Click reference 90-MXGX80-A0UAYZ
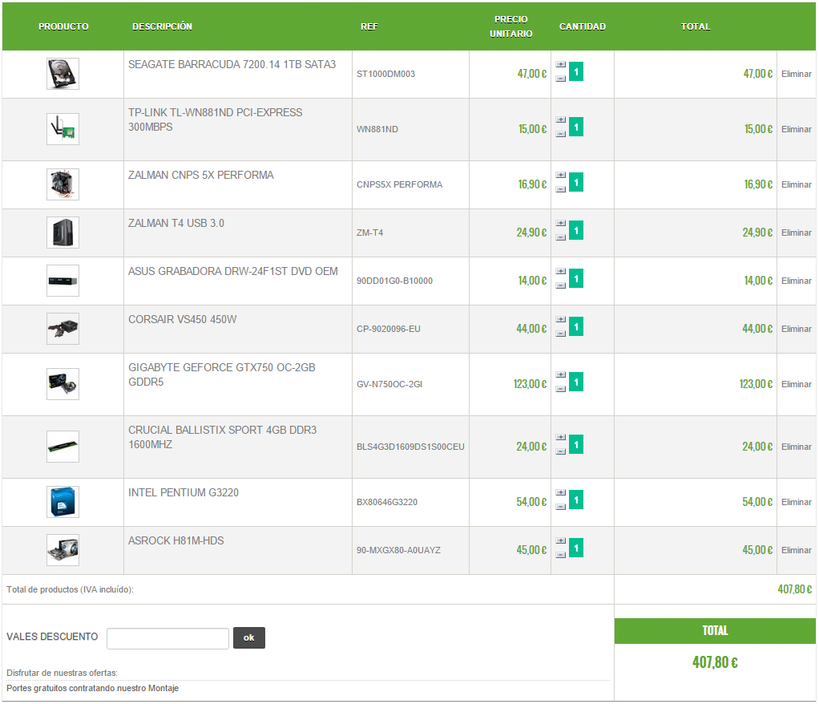 tap(398, 551)
